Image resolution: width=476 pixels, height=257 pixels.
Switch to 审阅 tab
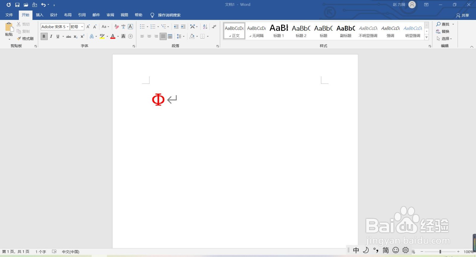pyautogui.click(x=110, y=15)
